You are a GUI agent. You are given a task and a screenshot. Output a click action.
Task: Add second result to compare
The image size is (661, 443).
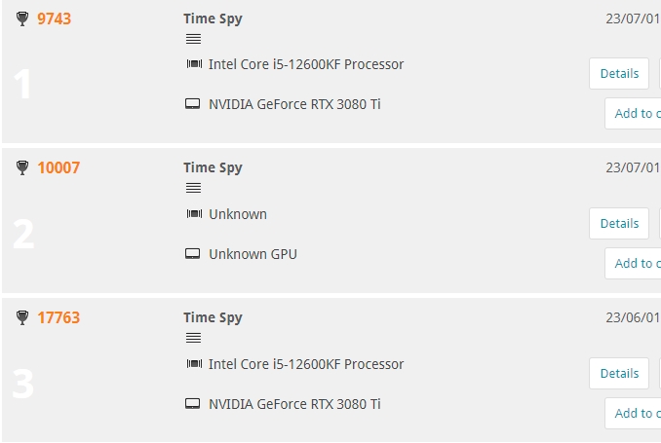tap(636, 263)
